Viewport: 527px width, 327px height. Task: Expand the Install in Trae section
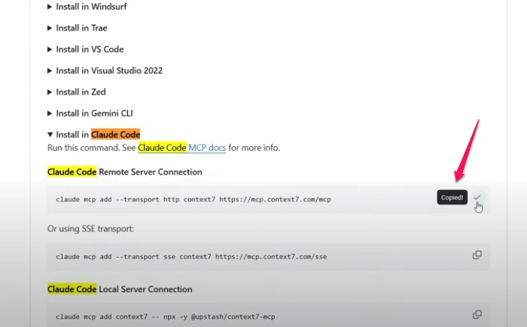(x=78, y=28)
